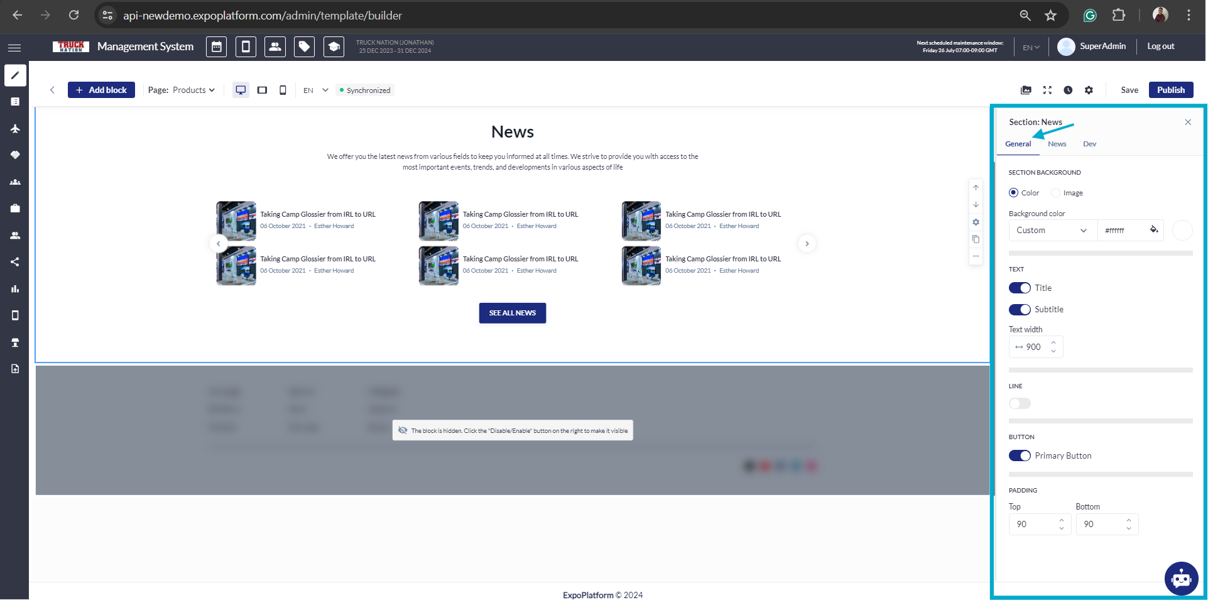
Task: Enable the Line toggle
Action: (1020, 403)
